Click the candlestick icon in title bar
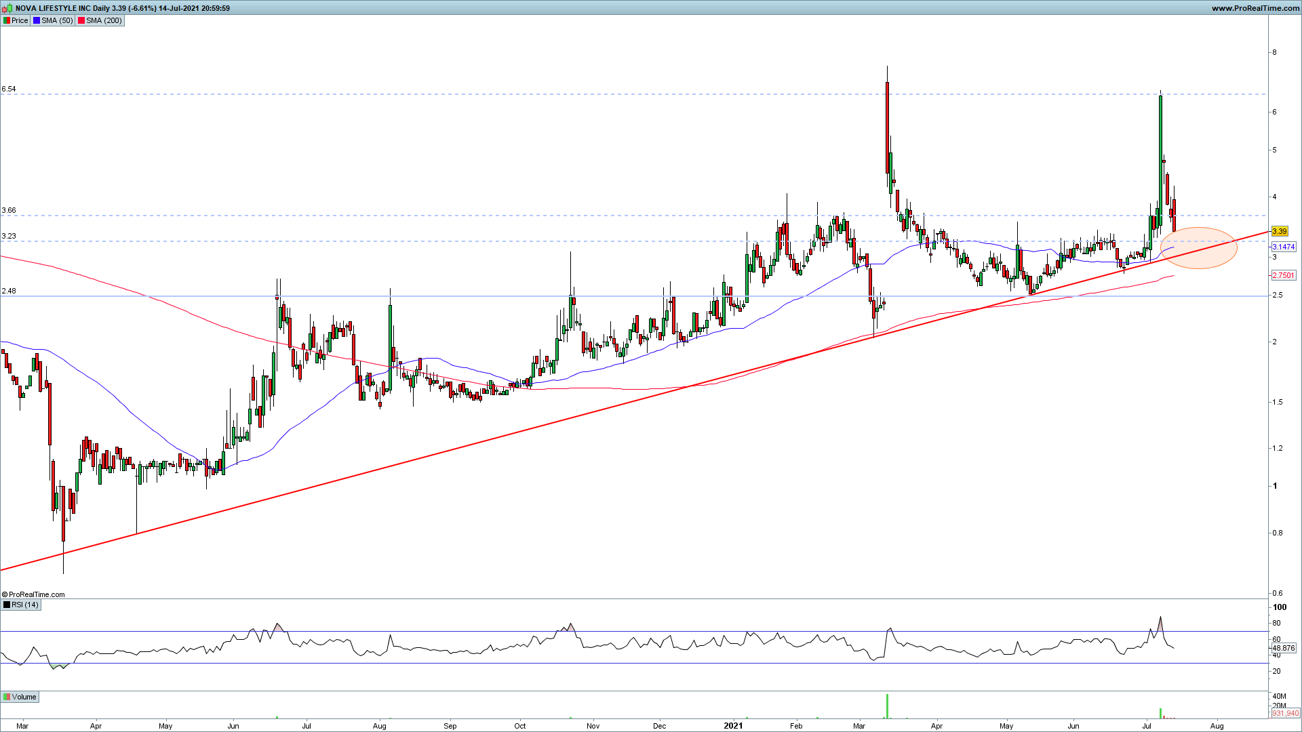1302x732 pixels. [8, 8]
